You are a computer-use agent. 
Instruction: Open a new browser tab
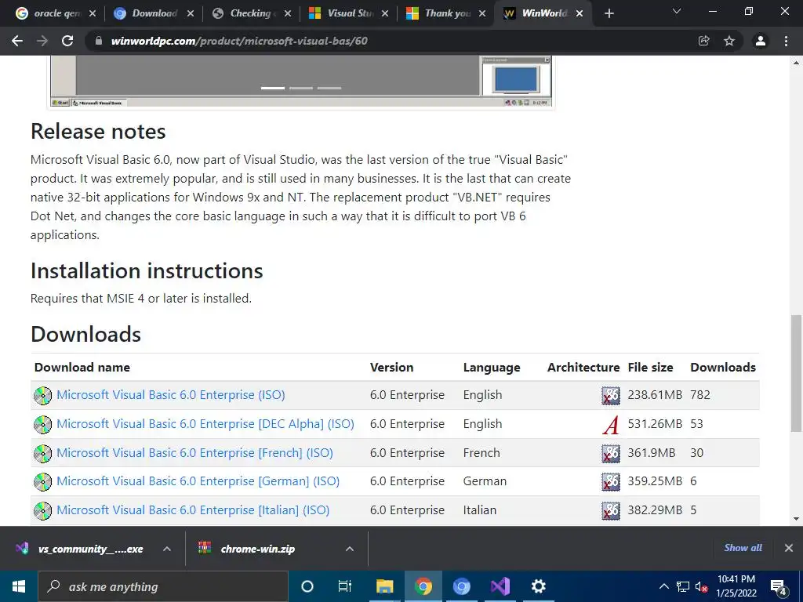point(609,14)
